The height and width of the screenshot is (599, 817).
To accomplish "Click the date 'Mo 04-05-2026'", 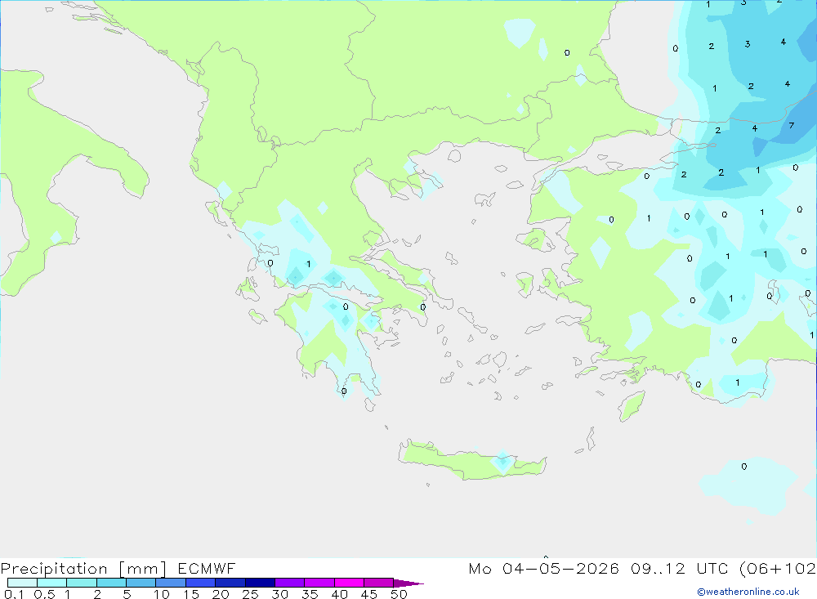I will click(543, 568).
